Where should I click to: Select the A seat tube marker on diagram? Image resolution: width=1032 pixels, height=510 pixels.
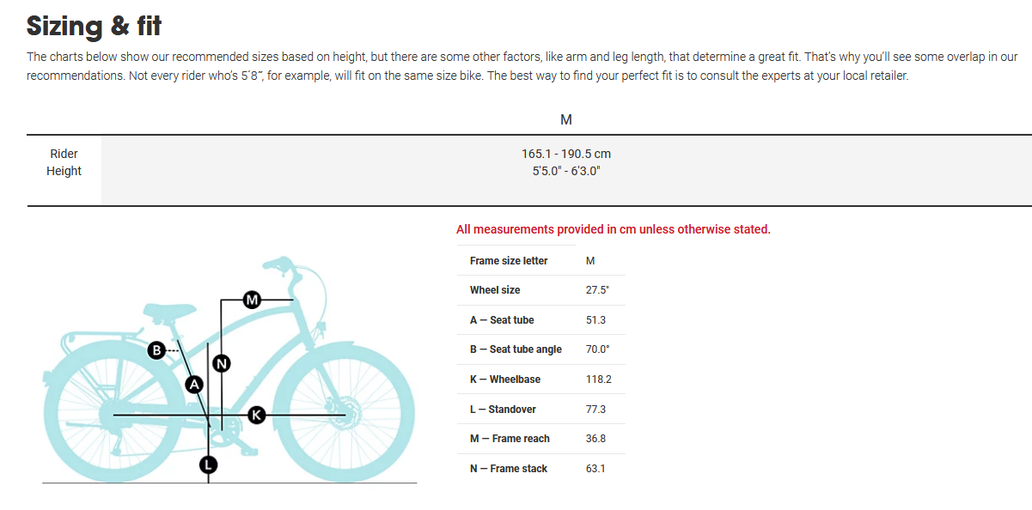click(x=195, y=384)
